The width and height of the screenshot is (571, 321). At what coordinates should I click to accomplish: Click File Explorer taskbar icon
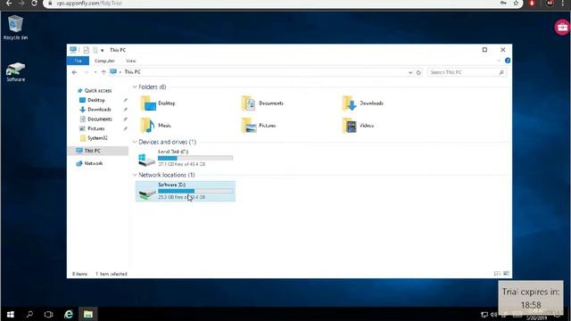pos(87,314)
